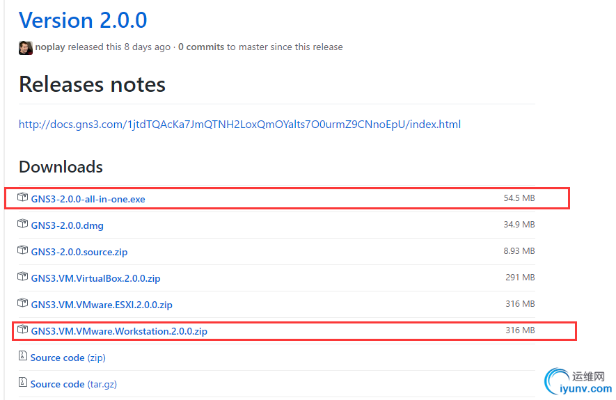The image size is (616, 400).
Task: Download GNS3-2.0.0.dmg
Action: 67,225
